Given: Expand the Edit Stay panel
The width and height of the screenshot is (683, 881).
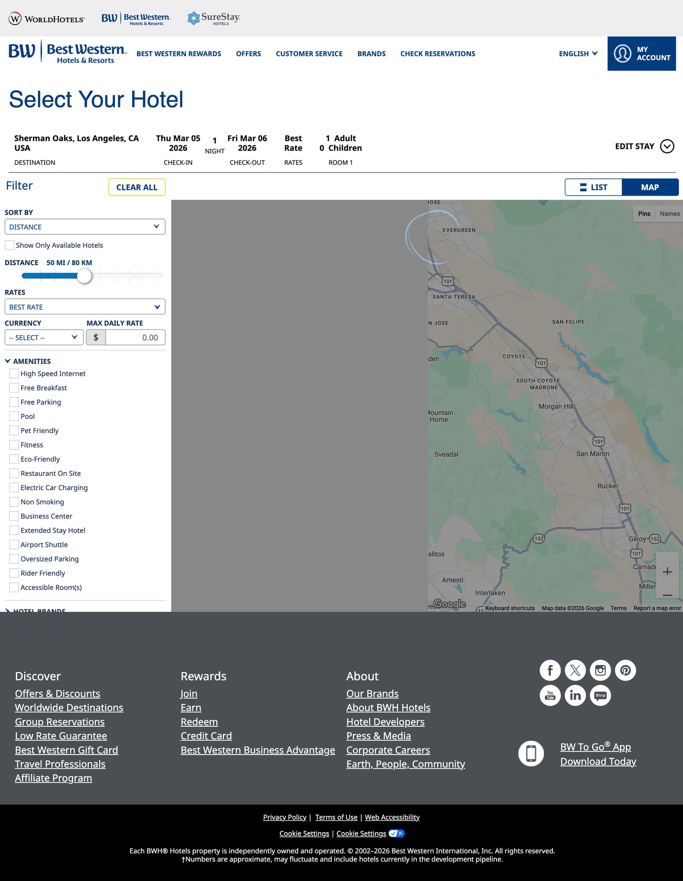Looking at the screenshot, I should click(x=644, y=146).
